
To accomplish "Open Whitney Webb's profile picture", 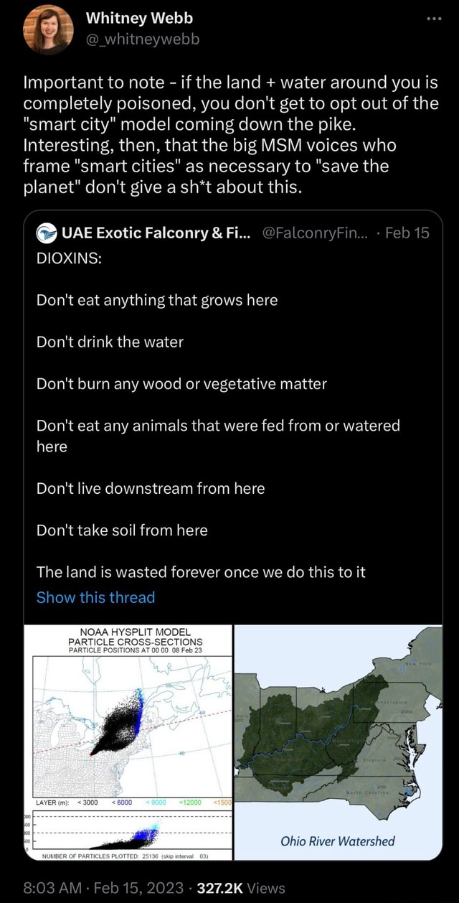I will (x=49, y=29).
